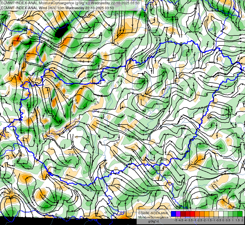Click the '-1.5' legend tick label

click(x=209, y=220)
